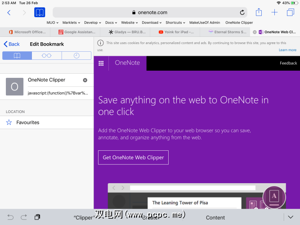Image resolution: width=300 pixels, height=225 pixels.
Task: Undo via keyboard bar arrow
Action: point(10,217)
